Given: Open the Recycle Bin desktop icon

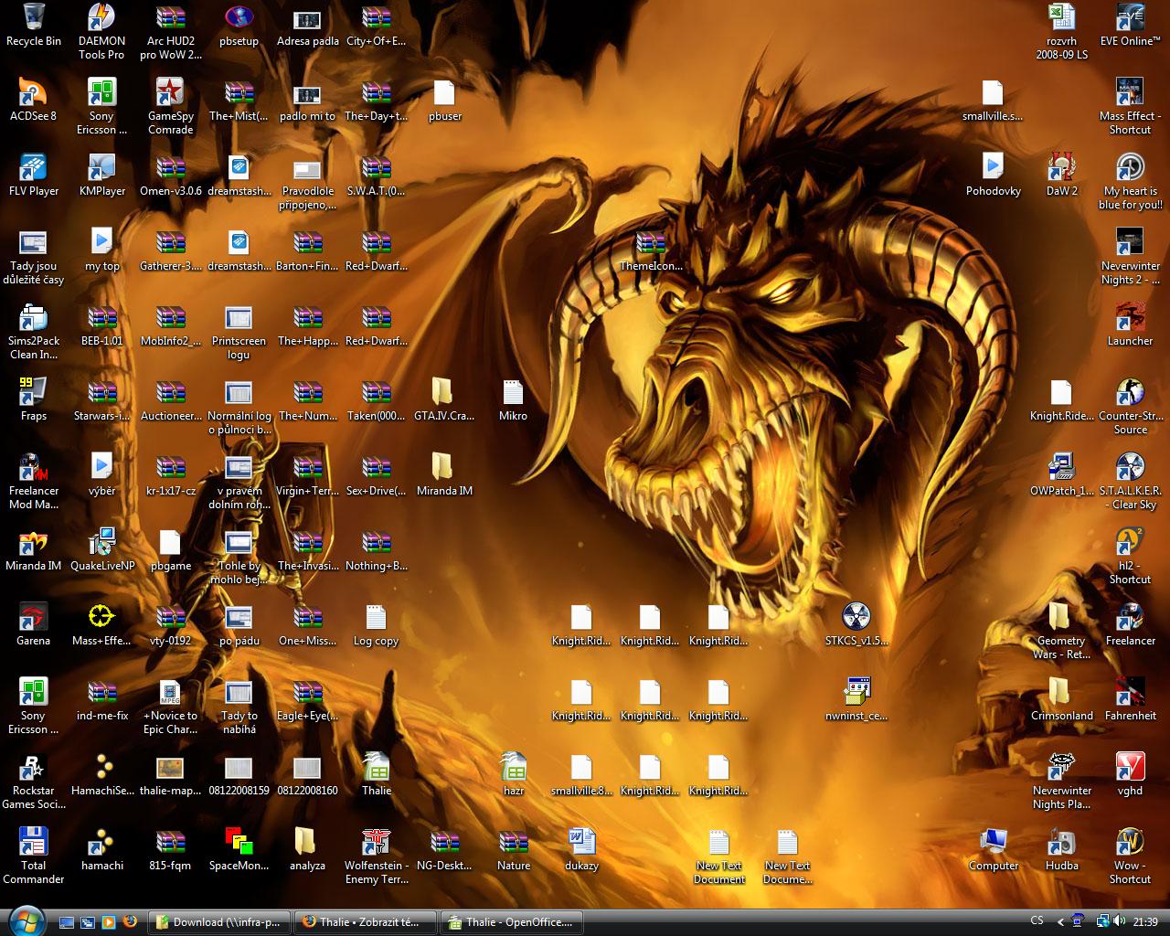Looking at the screenshot, I should pos(34,18).
